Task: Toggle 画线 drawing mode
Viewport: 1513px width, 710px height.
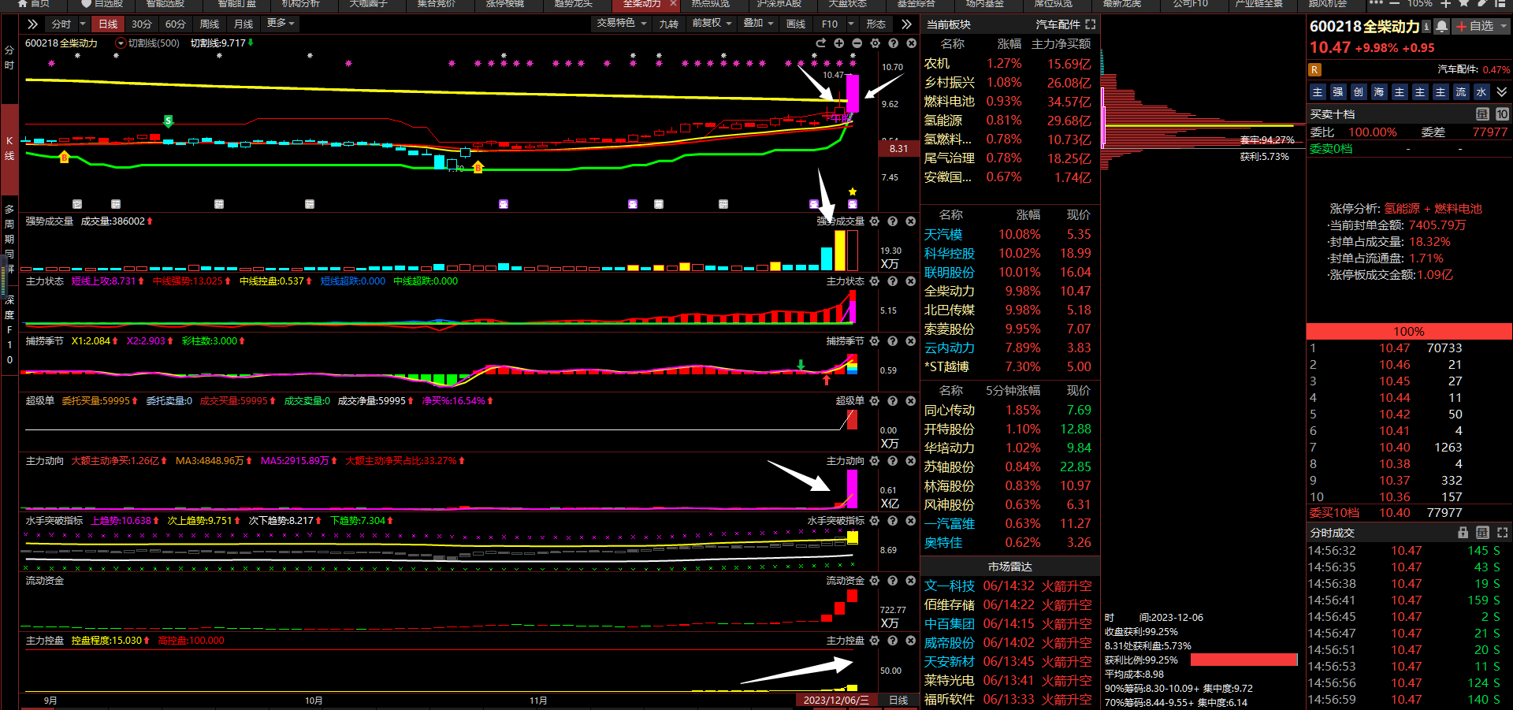Action: [797, 24]
